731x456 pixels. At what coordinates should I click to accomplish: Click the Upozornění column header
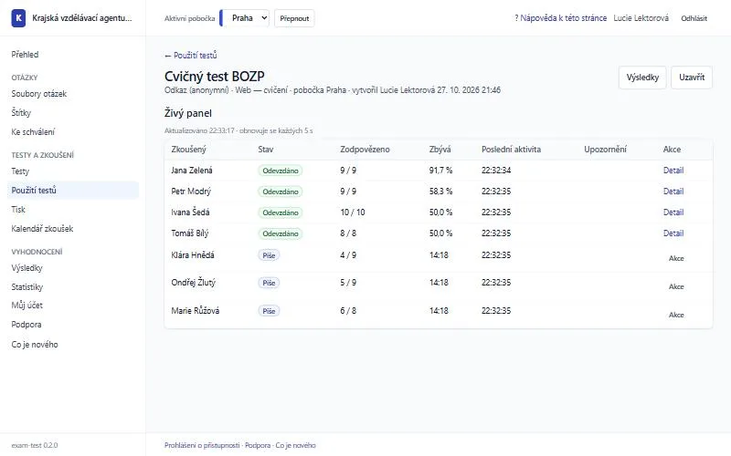coord(605,150)
